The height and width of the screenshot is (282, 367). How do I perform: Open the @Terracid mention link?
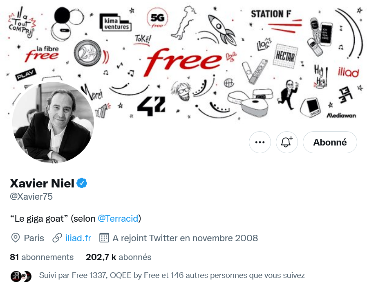click(x=118, y=218)
